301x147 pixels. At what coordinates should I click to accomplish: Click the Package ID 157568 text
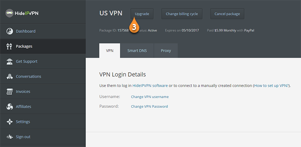click(x=114, y=30)
